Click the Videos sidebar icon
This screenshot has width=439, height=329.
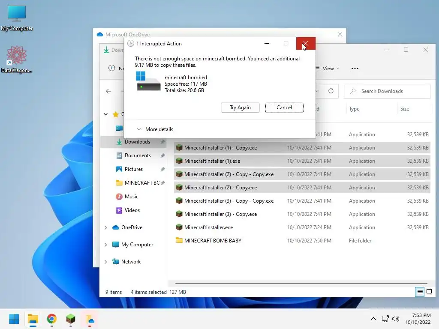(x=119, y=210)
